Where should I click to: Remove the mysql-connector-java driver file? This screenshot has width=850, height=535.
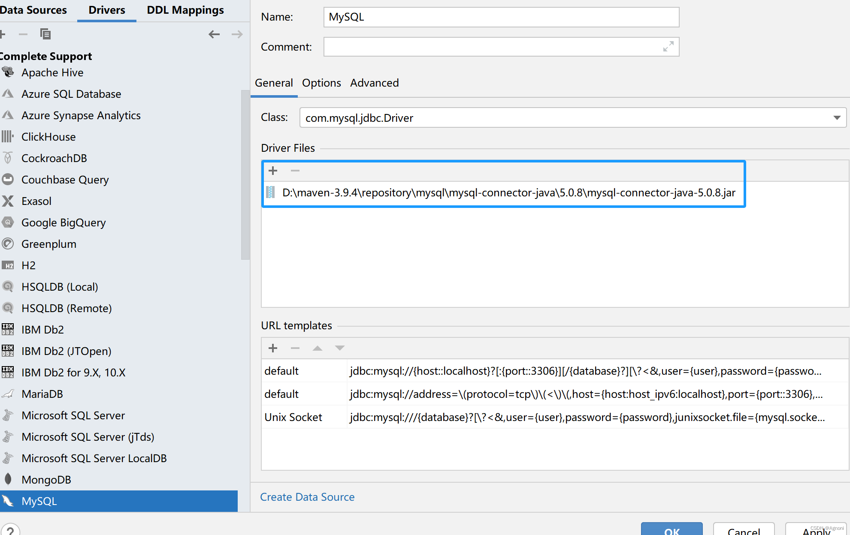(x=295, y=171)
